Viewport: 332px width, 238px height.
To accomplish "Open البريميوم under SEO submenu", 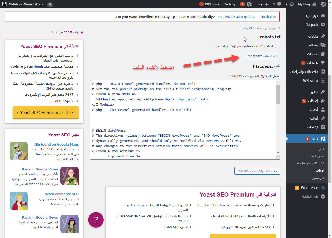I will 318,178.
